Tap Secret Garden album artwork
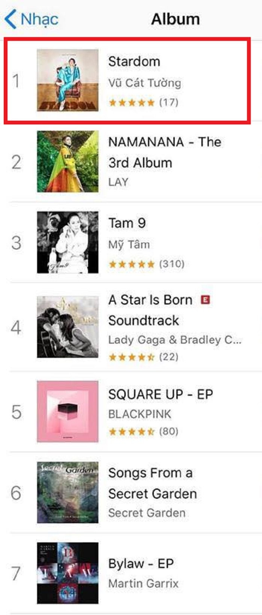 coord(68,492)
